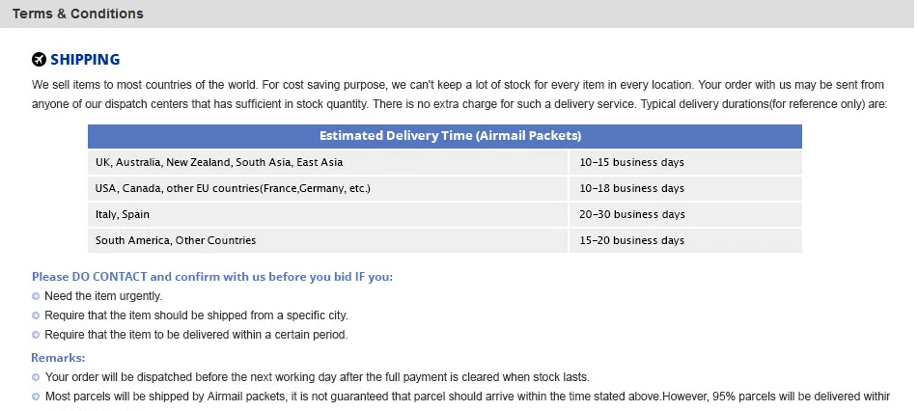Select the South America, Other Countries cell
Image resolution: width=918 pixels, height=411 pixels.
pyautogui.click(x=328, y=240)
